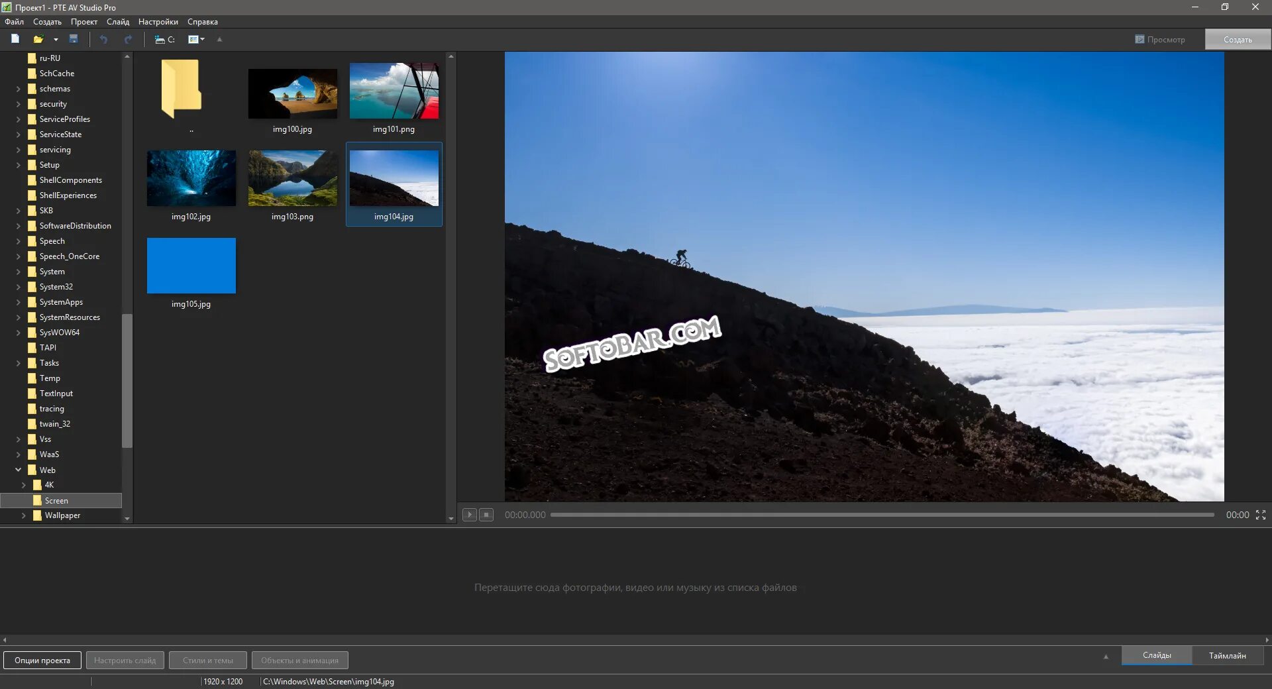The height and width of the screenshot is (689, 1272).
Task: Redo the last action
Action: click(128, 39)
